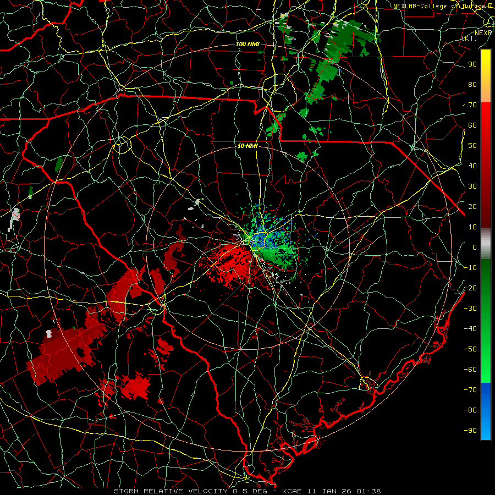Click the -40 scale value
The image size is (495, 495).
click(470, 329)
